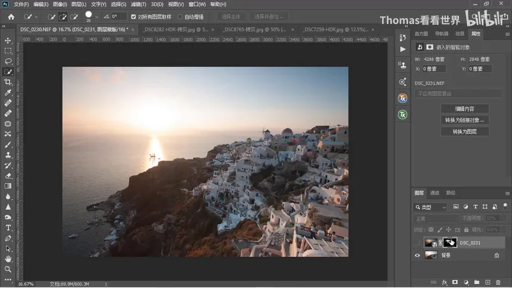Open the green TK panel icon
The image size is (512, 288).
pos(403,115)
